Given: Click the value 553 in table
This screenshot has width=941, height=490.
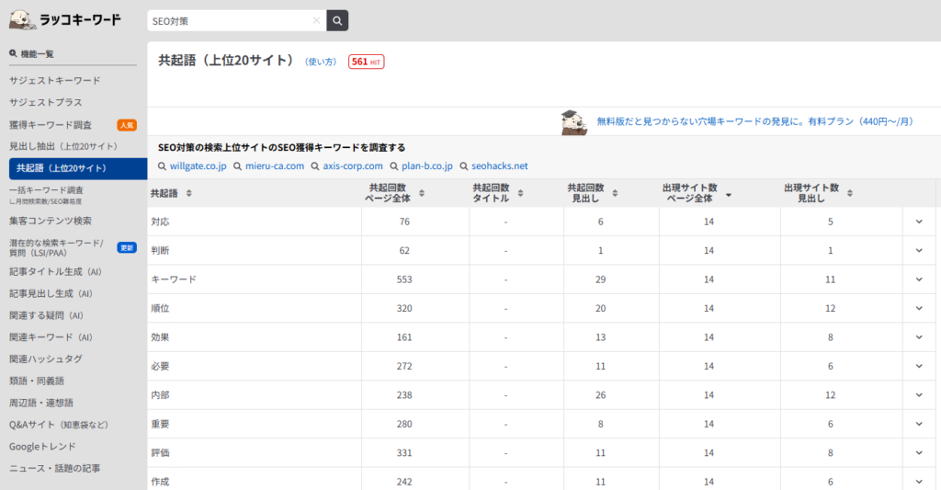Looking at the screenshot, I should click(x=404, y=279).
